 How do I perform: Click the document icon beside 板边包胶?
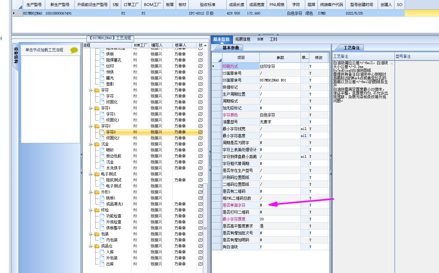102,156
